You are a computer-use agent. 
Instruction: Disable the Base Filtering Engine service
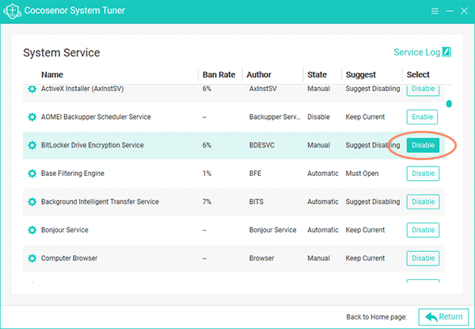coord(423,174)
